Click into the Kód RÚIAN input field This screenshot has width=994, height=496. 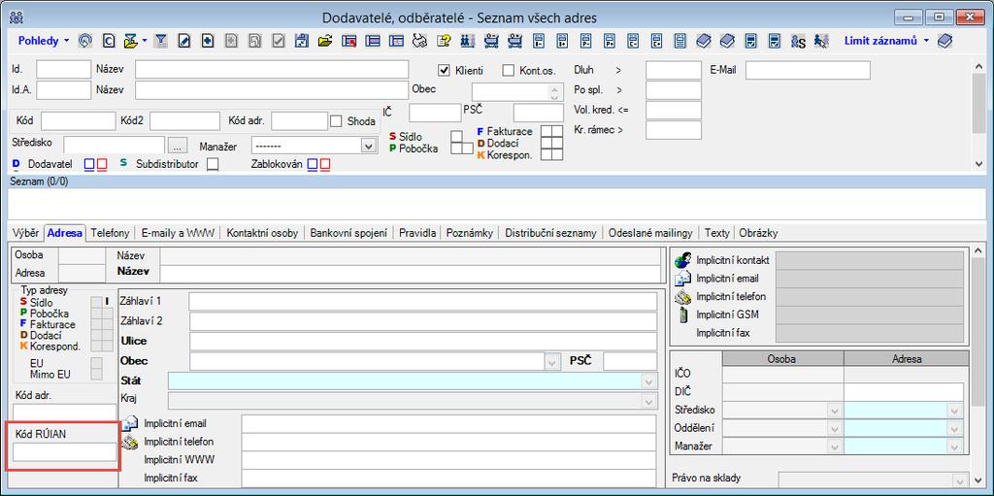(65, 452)
